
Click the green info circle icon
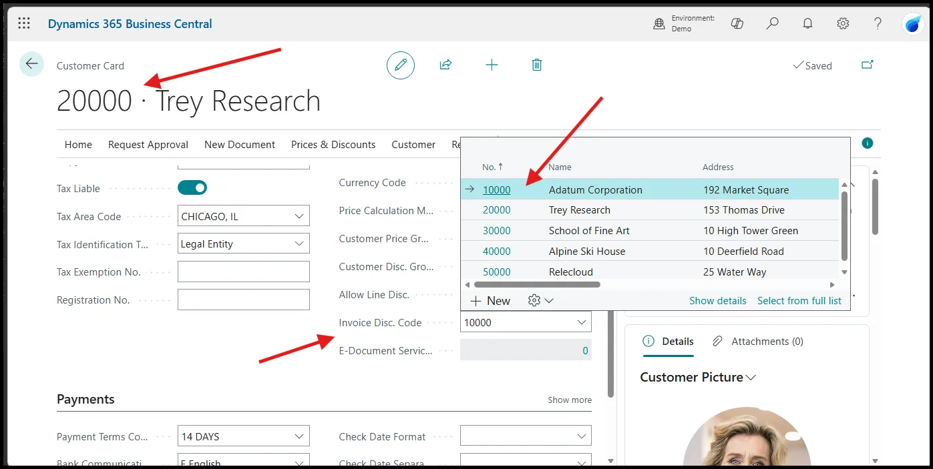868,143
